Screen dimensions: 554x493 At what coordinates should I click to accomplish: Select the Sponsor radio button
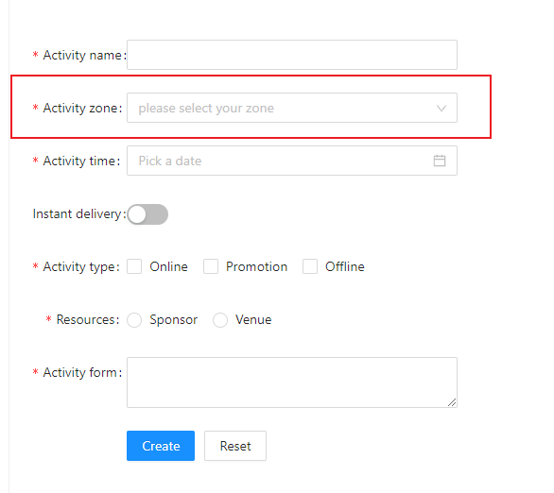(134, 320)
